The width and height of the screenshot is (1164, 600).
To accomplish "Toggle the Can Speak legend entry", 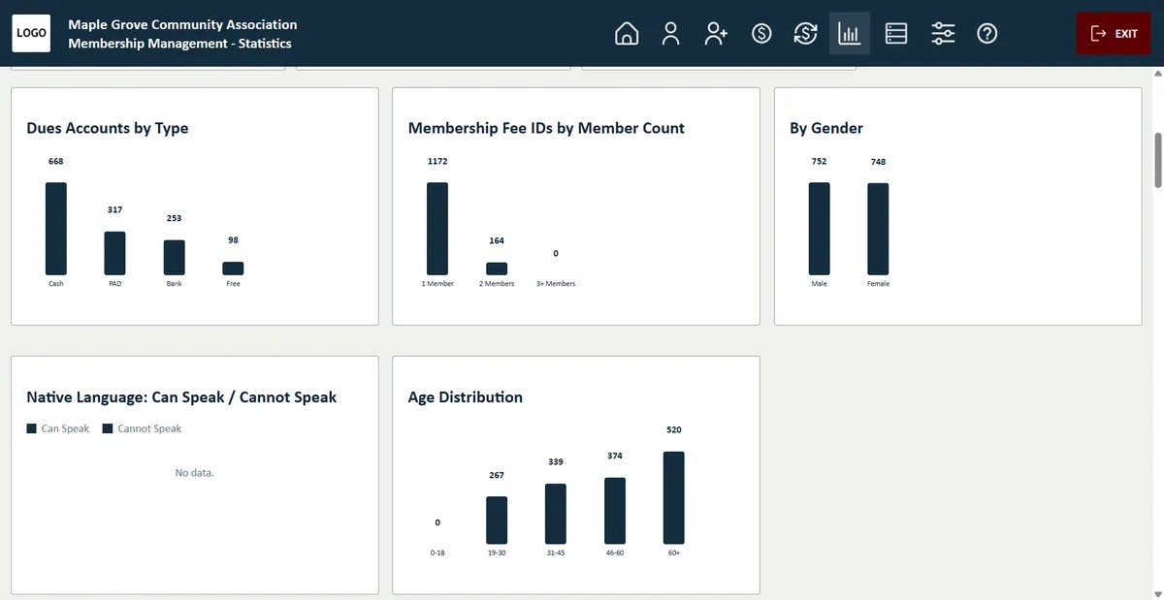I will [58, 428].
